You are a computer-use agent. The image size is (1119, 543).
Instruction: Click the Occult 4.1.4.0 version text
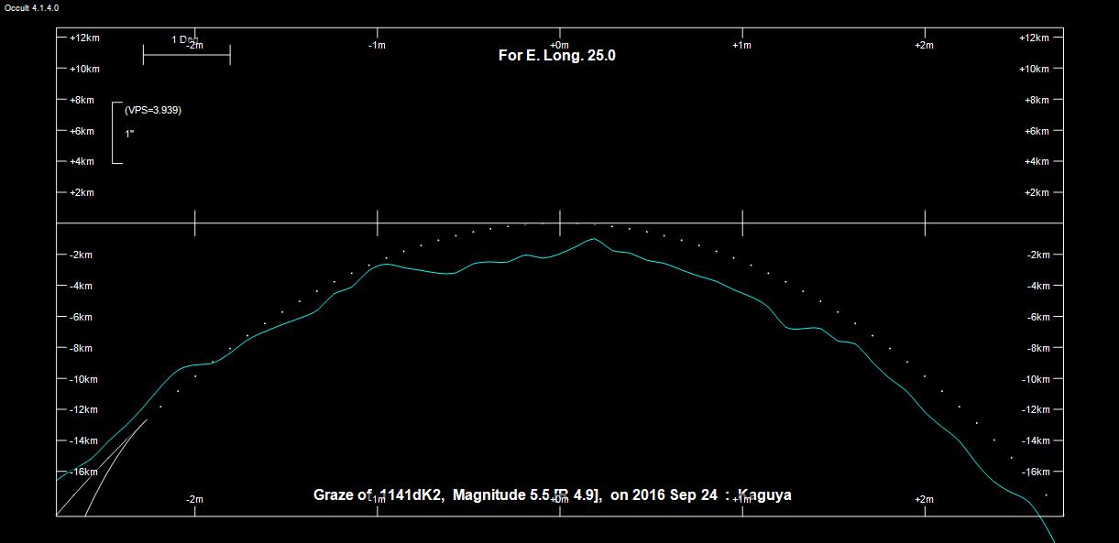(x=31, y=7)
